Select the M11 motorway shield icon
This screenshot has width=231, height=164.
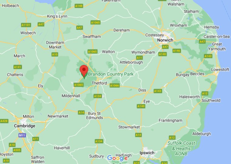[22, 135]
